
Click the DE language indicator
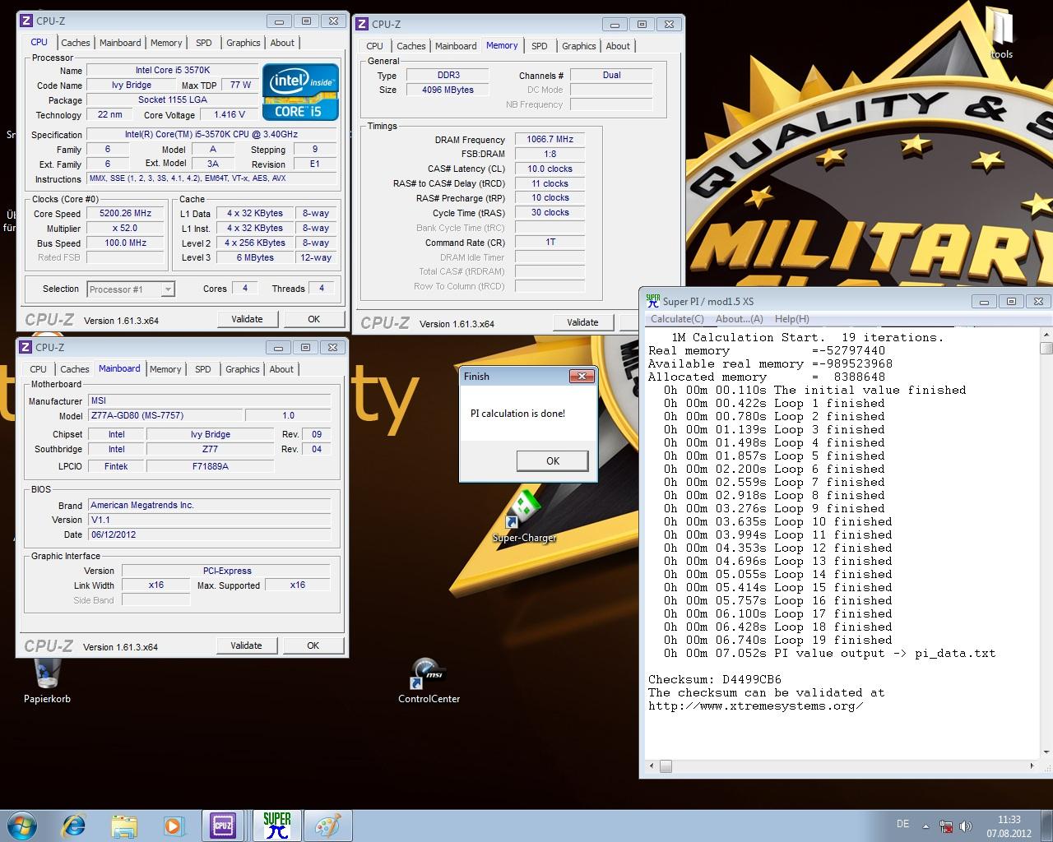pyautogui.click(x=902, y=824)
